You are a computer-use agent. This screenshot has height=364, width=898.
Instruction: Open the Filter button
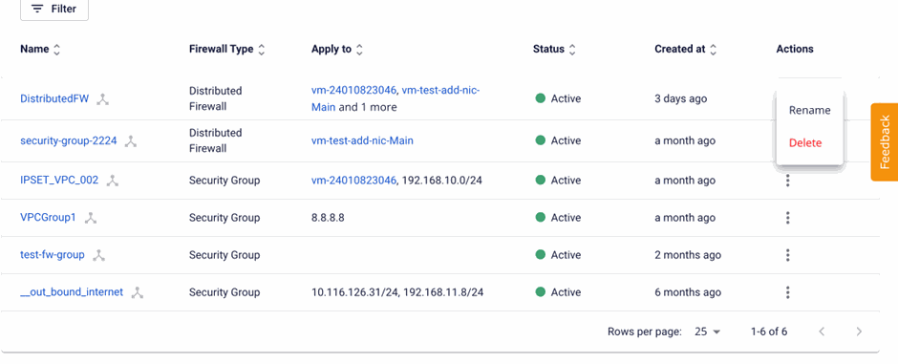[54, 10]
